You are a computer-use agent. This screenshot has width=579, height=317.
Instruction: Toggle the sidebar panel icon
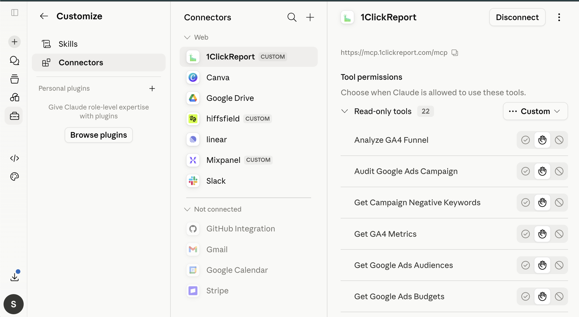[x=15, y=12]
